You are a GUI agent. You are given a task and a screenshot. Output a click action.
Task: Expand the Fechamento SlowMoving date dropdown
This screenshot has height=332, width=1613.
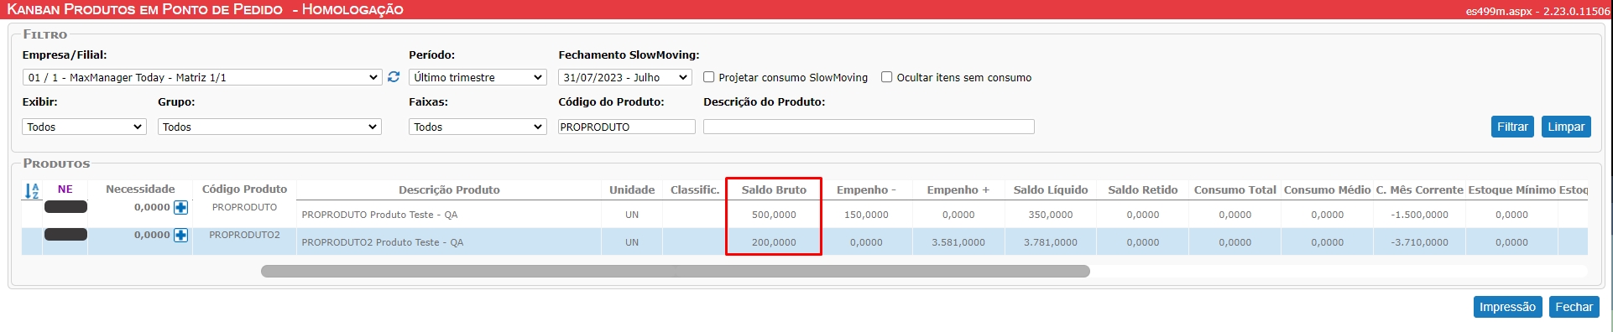pyautogui.click(x=624, y=77)
